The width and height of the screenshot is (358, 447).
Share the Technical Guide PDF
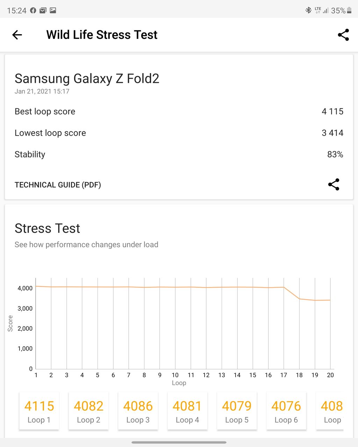(334, 185)
